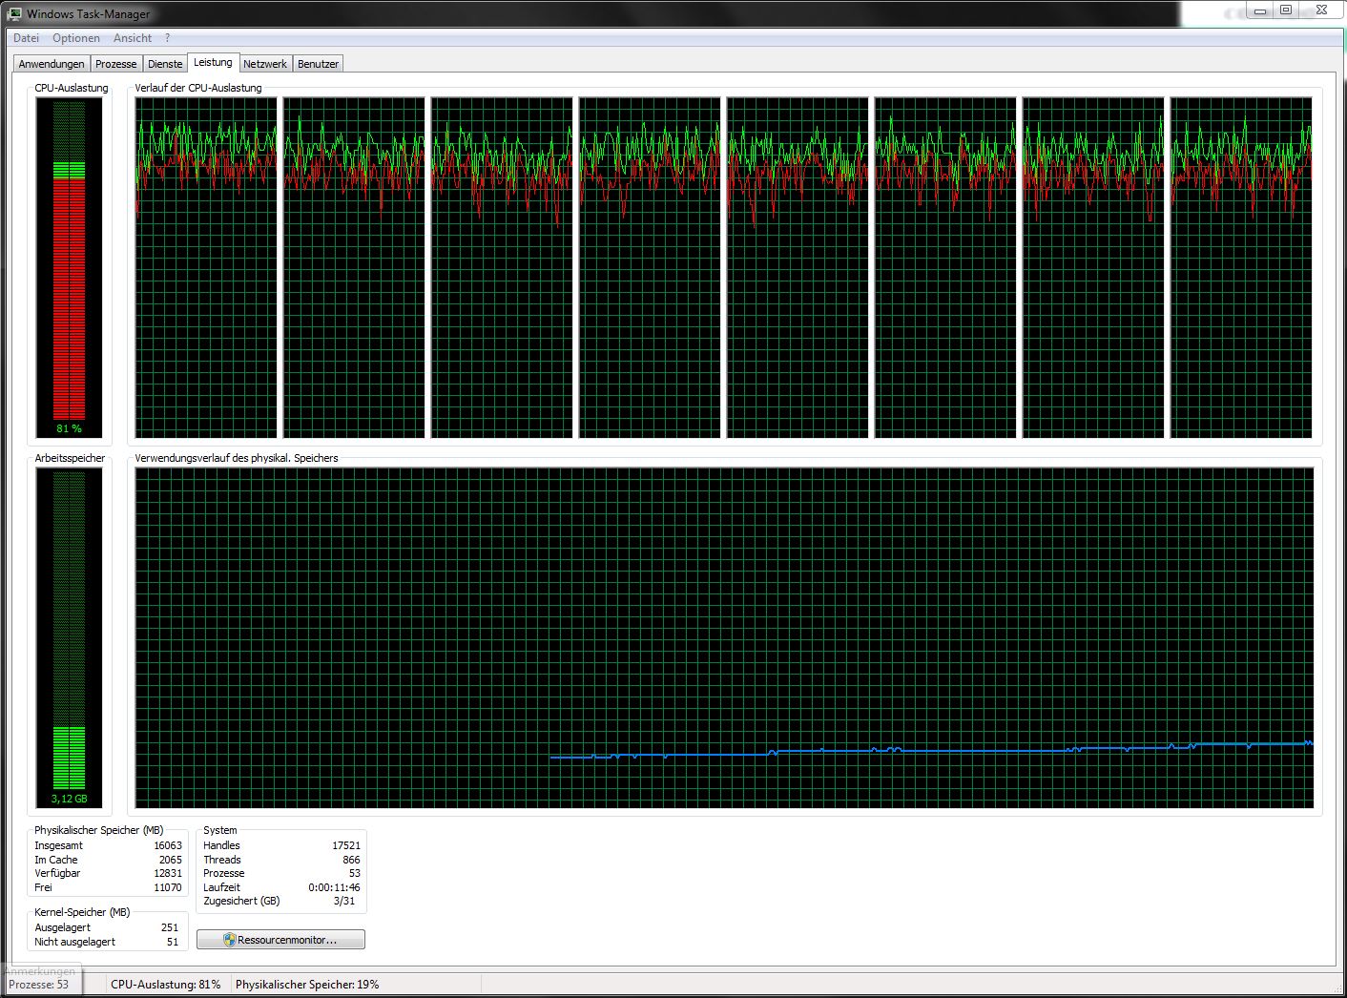
Task: Click the 'Frei' value 11070
Action: (x=168, y=887)
